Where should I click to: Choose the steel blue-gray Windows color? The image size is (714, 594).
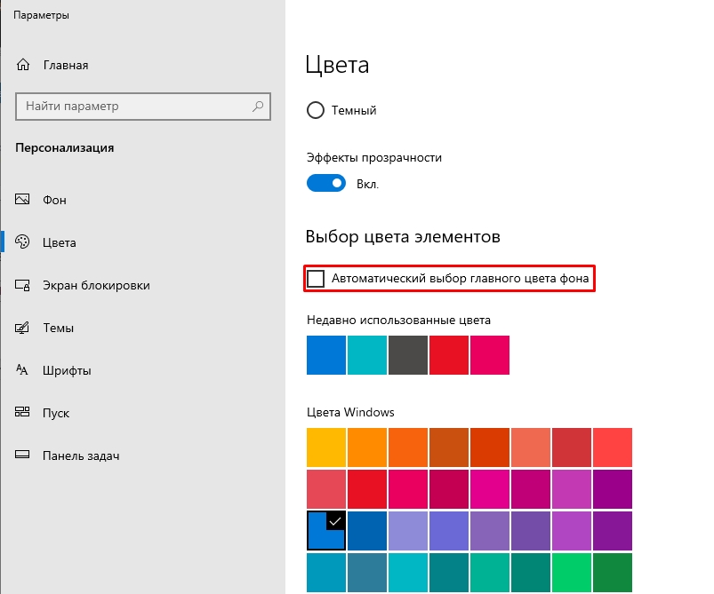367,573
